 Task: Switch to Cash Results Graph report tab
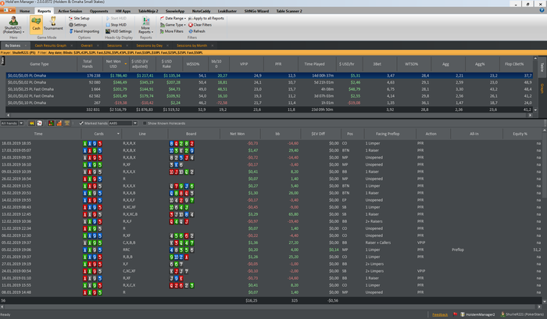tap(50, 45)
